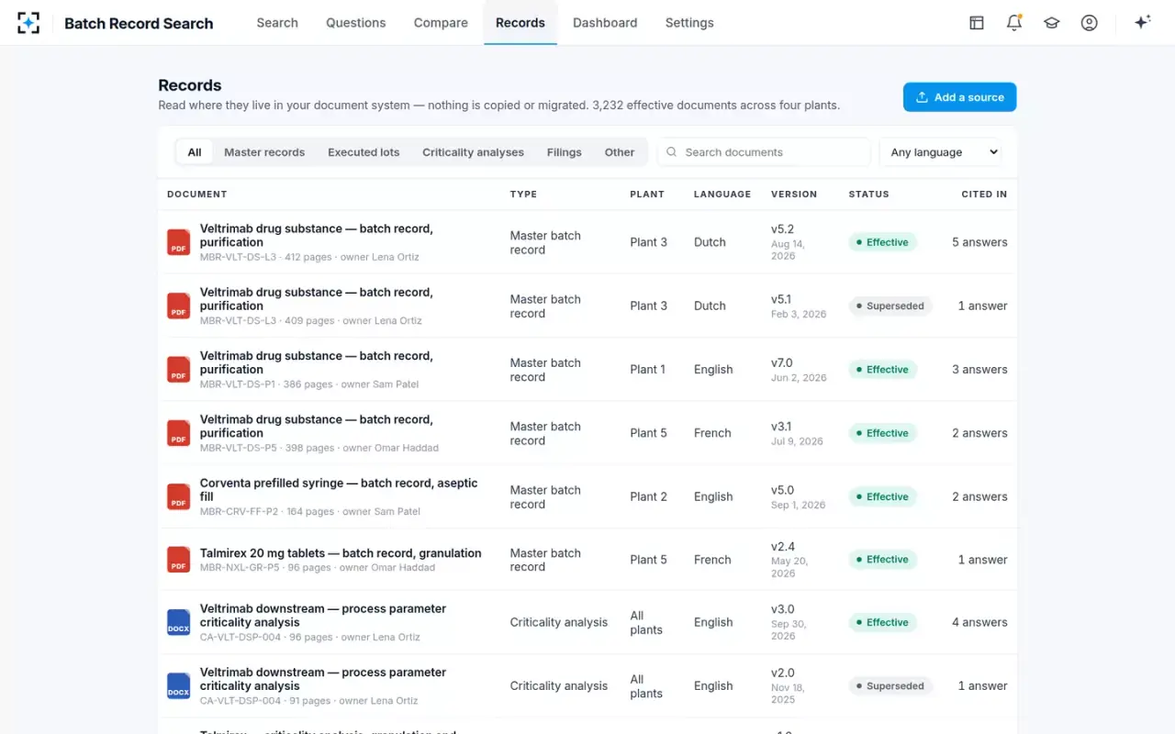Screen dimensions: 1175x734
Task: Switch to the Compare tab
Action: click(441, 23)
